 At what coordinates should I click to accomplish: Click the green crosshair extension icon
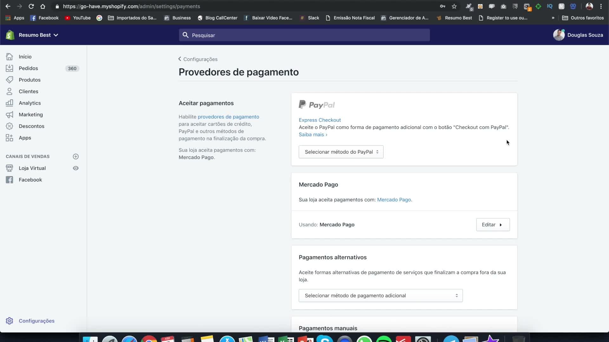coord(538,6)
